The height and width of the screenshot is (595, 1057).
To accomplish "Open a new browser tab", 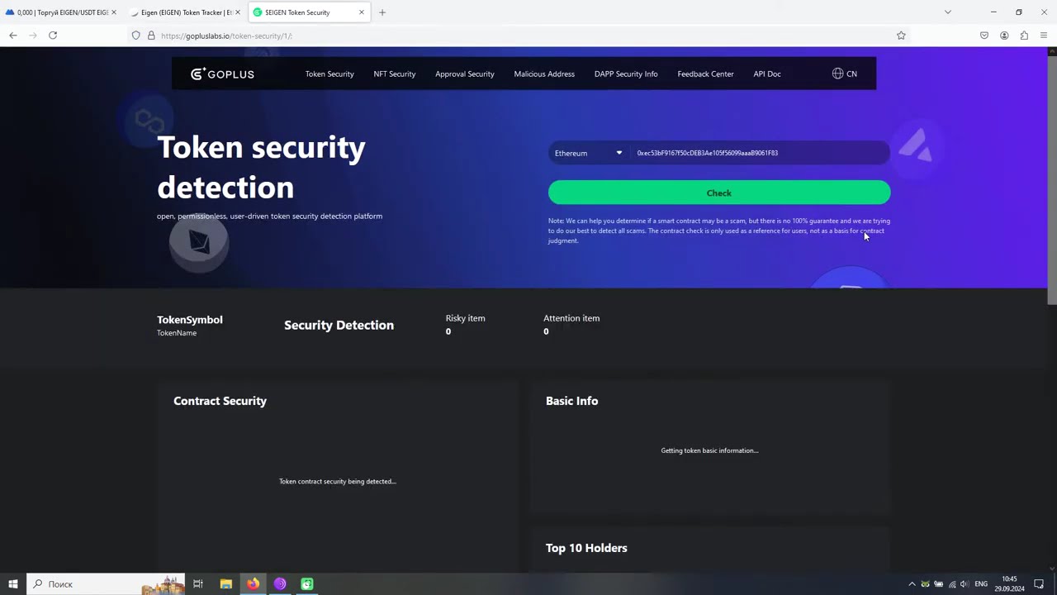I will (382, 12).
